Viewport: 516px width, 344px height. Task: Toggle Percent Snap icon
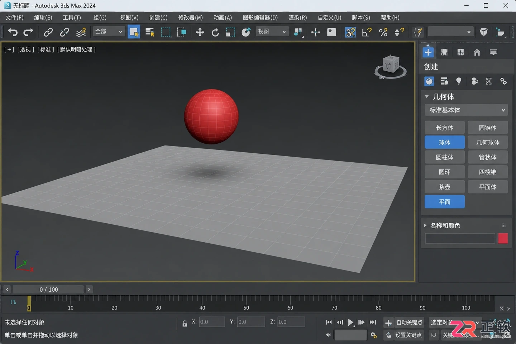pos(383,32)
